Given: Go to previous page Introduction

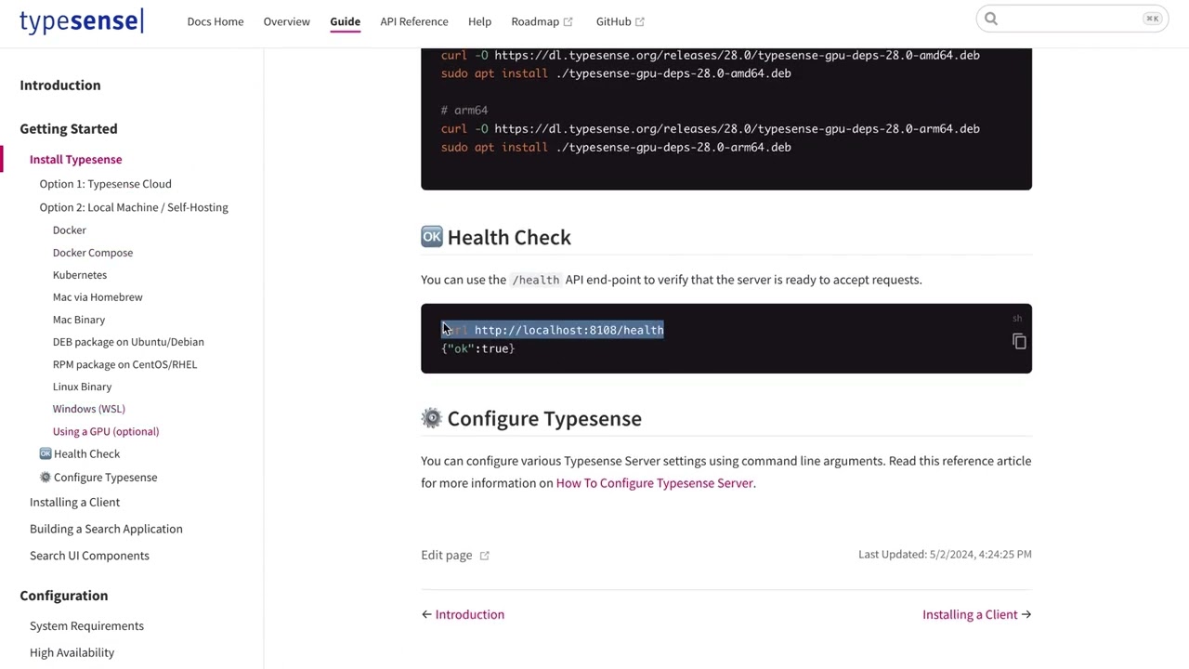Looking at the screenshot, I should [463, 614].
